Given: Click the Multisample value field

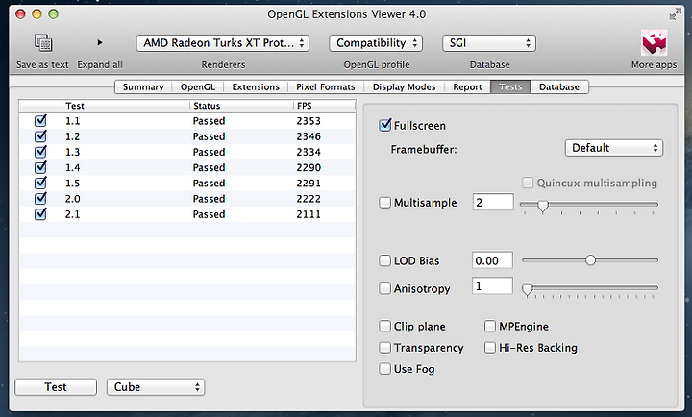Looking at the screenshot, I should pos(493,202).
